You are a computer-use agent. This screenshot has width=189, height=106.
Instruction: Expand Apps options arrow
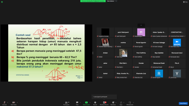124,102
